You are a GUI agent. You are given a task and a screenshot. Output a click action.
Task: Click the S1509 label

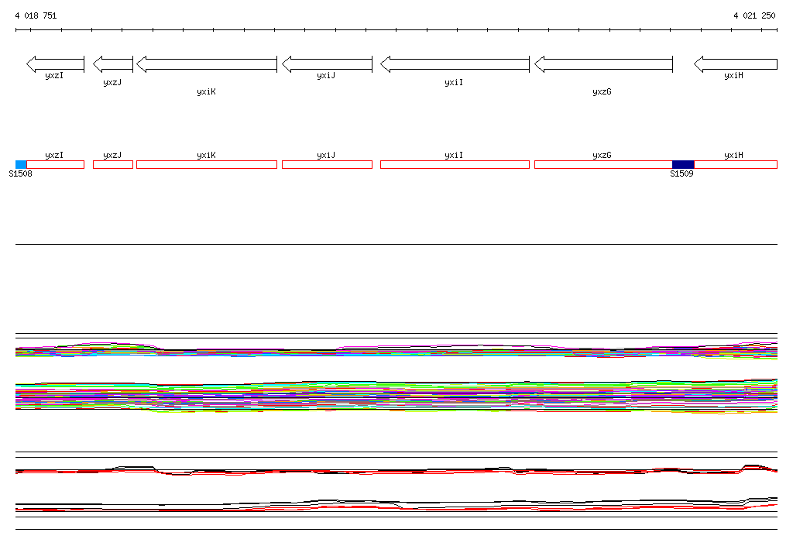(681, 173)
